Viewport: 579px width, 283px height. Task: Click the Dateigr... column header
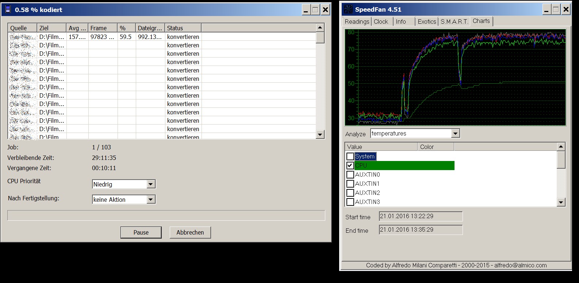point(150,28)
